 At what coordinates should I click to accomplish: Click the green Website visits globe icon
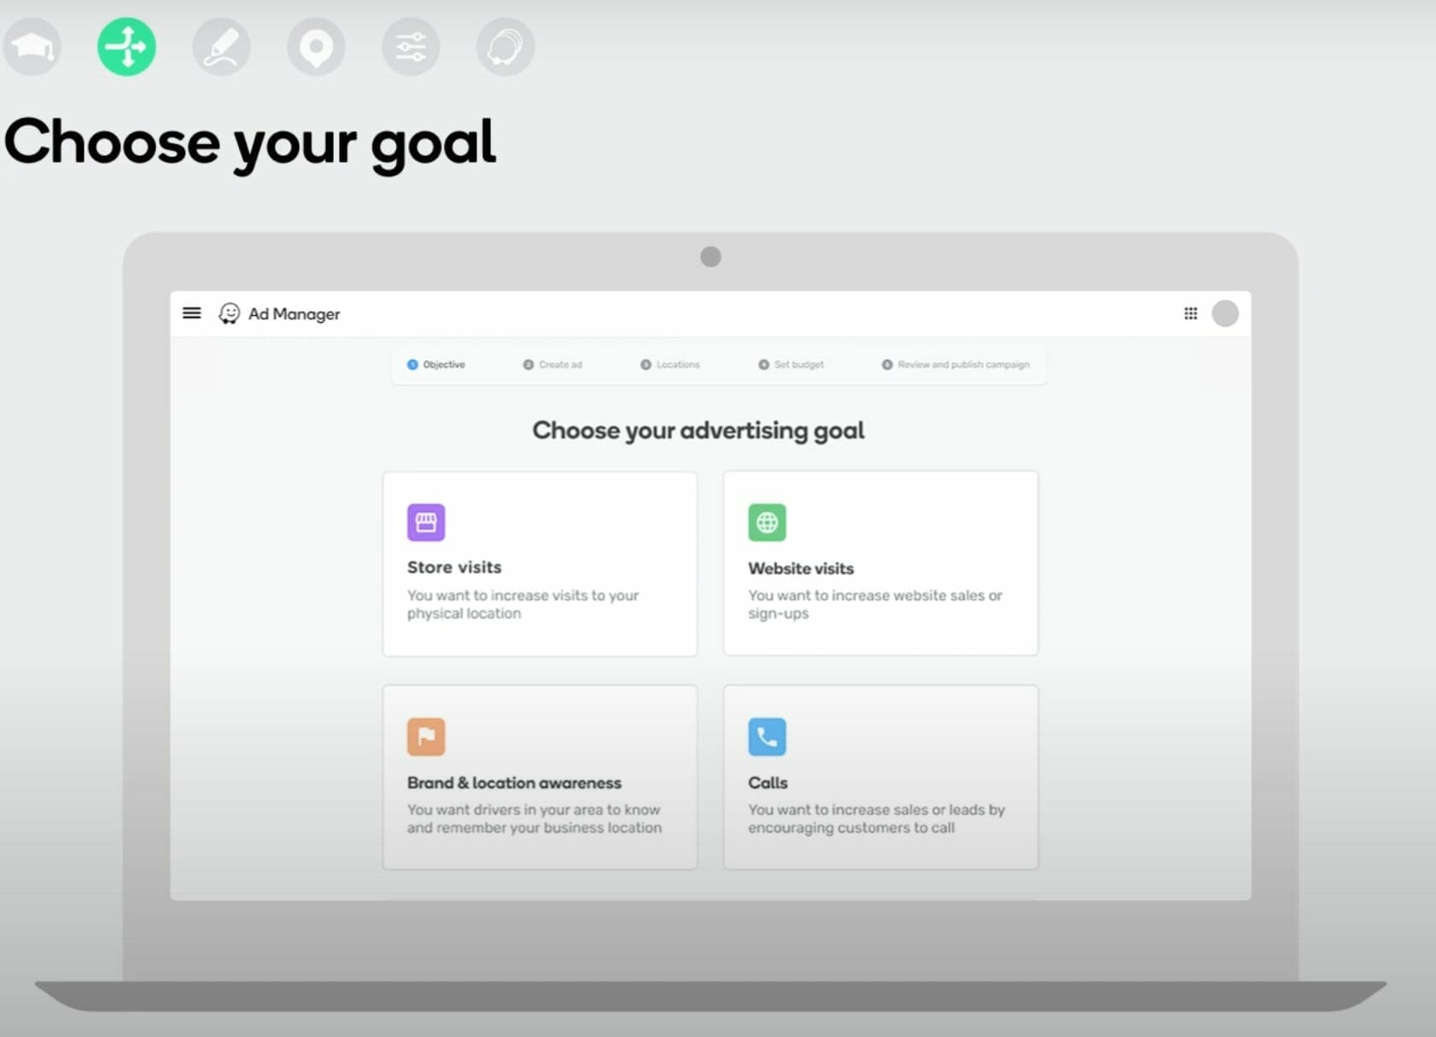pyautogui.click(x=767, y=522)
